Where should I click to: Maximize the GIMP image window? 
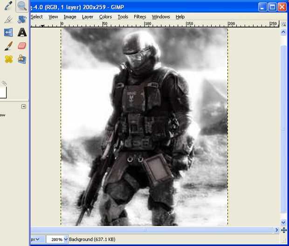pyautogui.click(x=272, y=7)
